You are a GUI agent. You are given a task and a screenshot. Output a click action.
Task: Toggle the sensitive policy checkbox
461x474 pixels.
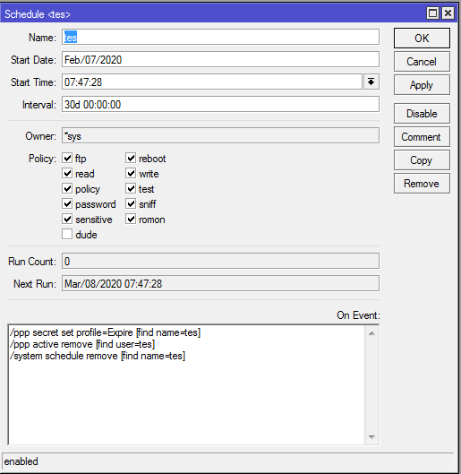67,220
